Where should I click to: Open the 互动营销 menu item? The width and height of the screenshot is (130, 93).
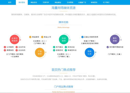click(x=70, y=2)
